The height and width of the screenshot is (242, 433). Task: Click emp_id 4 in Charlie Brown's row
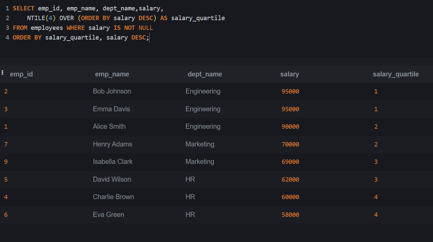pos(6,197)
